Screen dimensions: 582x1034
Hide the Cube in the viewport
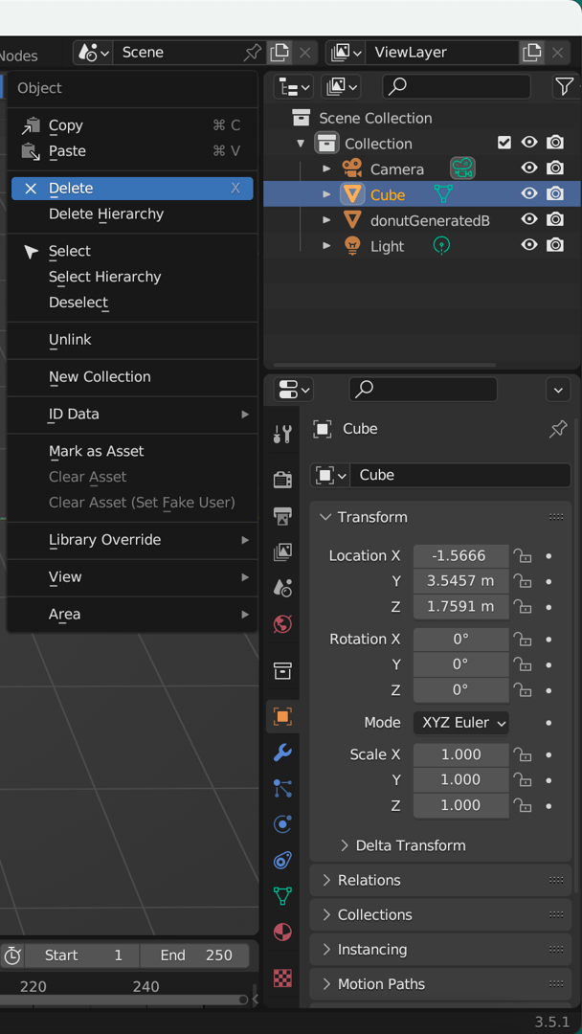(528, 194)
